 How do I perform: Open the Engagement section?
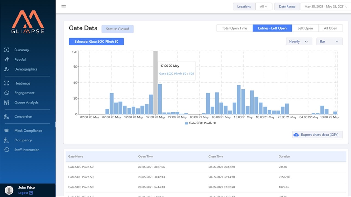(x=24, y=93)
